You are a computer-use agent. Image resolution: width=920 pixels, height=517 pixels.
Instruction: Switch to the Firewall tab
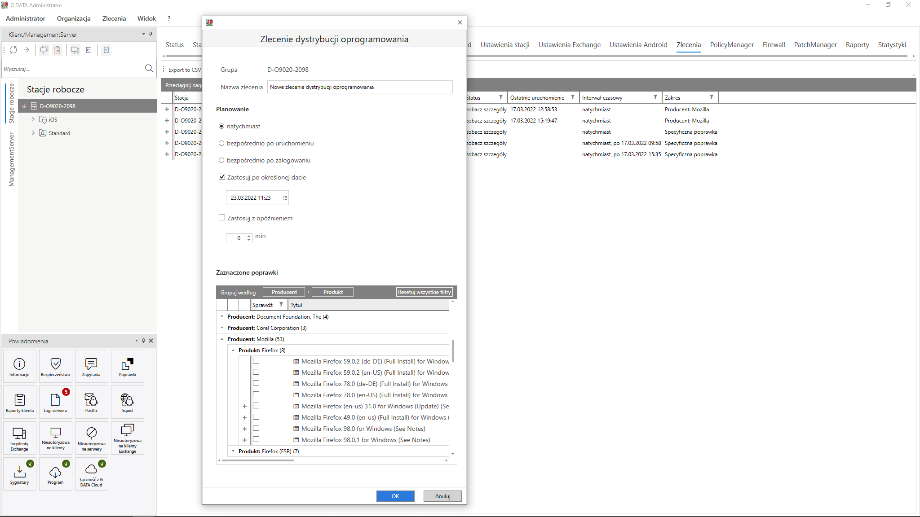coord(774,45)
